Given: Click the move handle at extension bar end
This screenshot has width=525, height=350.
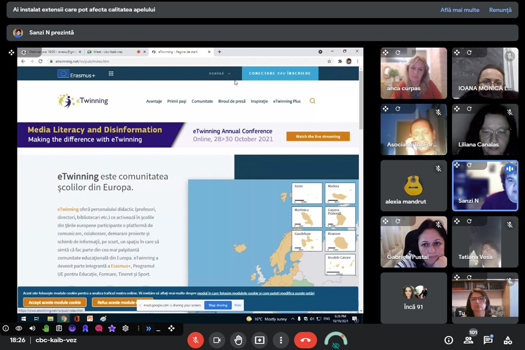Looking at the screenshot, I should [x=171, y=328].
